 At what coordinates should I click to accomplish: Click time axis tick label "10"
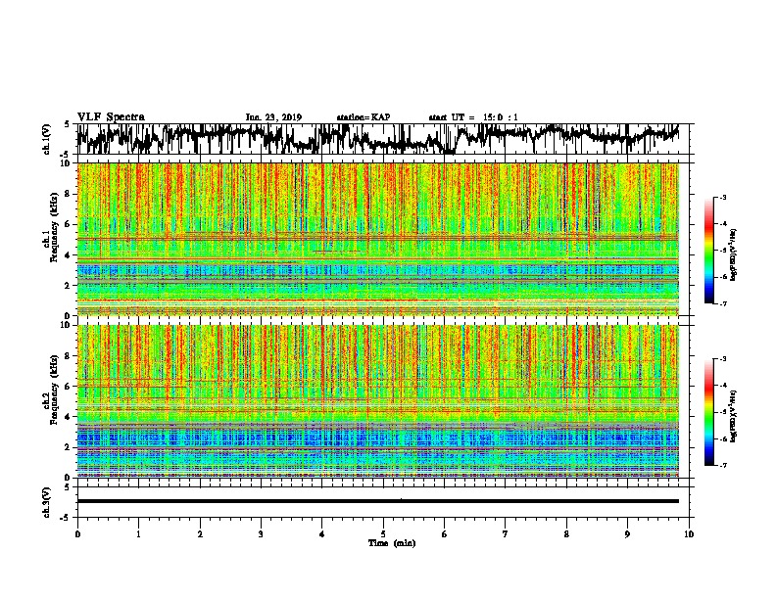point(689,534)
